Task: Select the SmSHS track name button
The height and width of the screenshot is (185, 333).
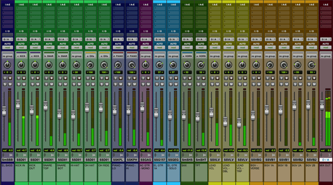Action: (187, 160)
